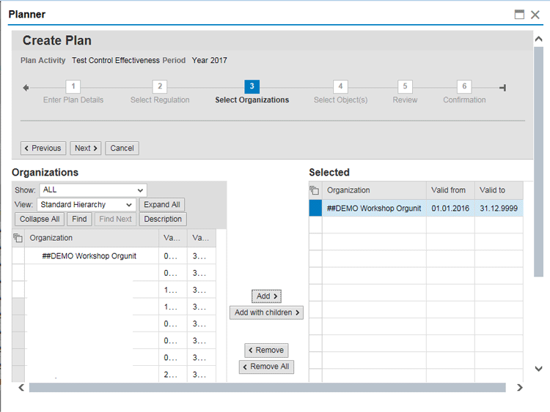
Task: Go to step 2 Select Regulation
Action: point(160,87)
